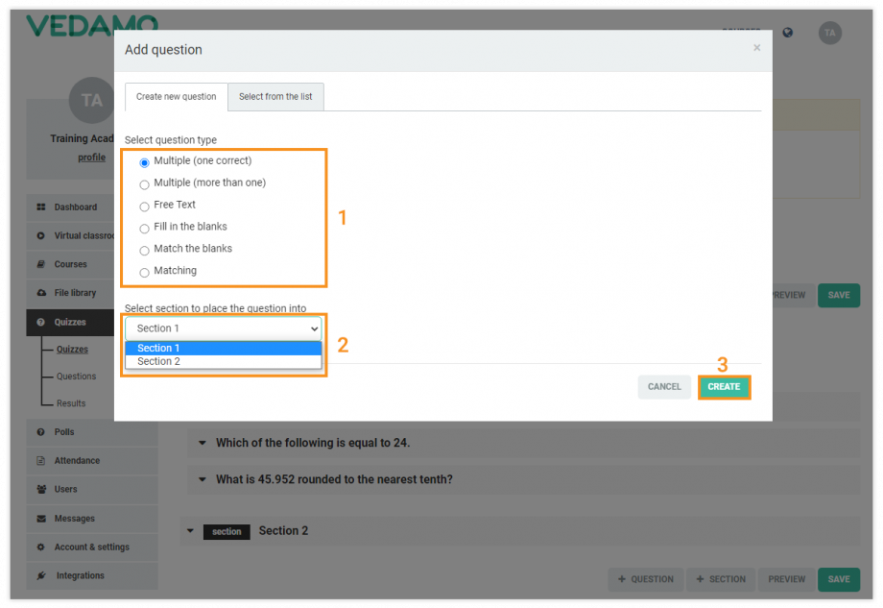883x608 pixels.
Task: Click the CREATE button
Action: 725,386
